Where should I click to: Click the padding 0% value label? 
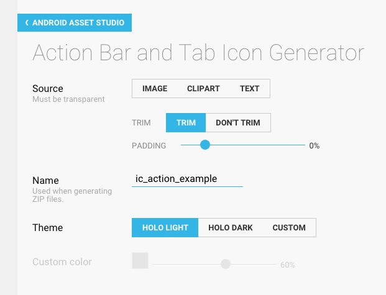tap(315, 146)
